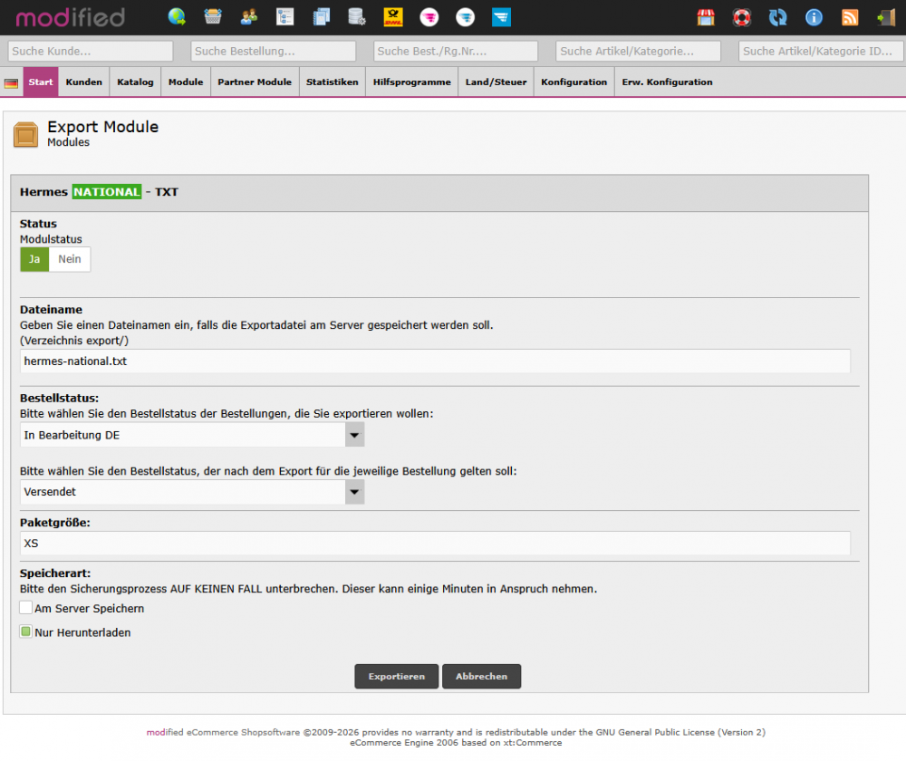Viewport: 906px width, 761px height.
Task: Click the Abbrechen button
Action: [481, 677]
